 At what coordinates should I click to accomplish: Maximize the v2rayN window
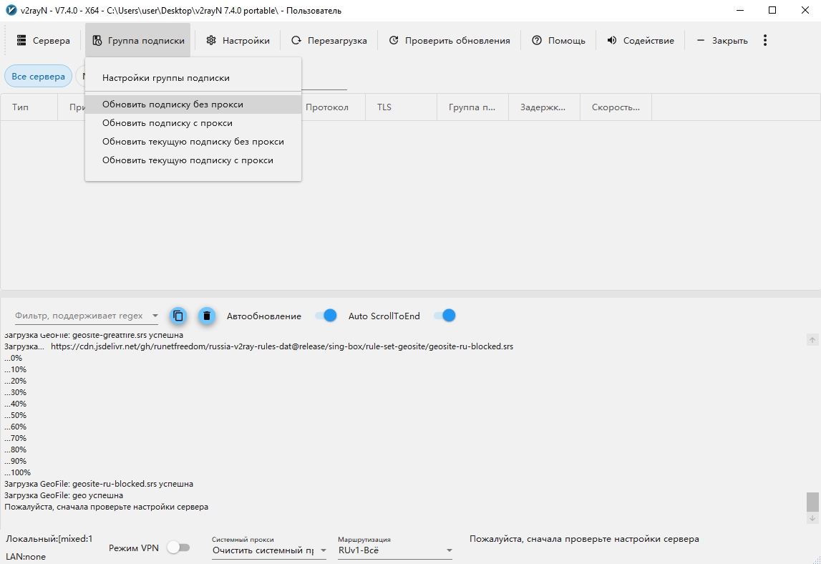click(x=772, y=11)
